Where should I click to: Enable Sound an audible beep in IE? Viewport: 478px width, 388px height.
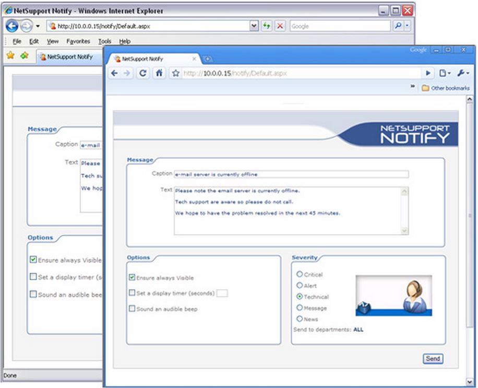click(33, 294)
